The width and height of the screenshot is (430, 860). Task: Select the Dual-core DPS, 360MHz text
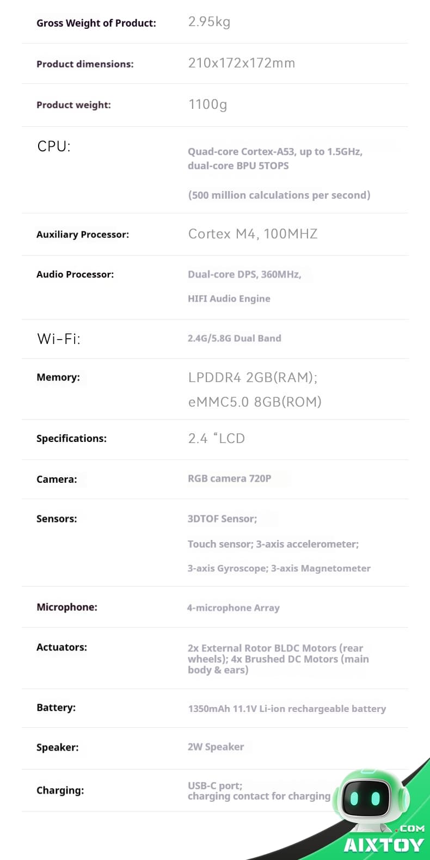coord(244,274)
